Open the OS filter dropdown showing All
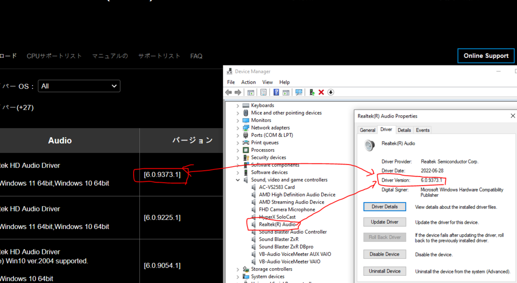The width and height of the screenshot is (517, 283). pos(79,86)
